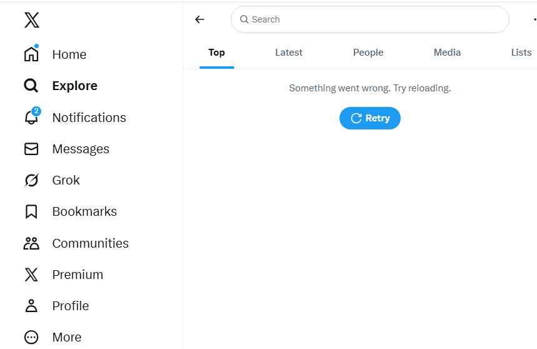This screenshot has width=537, height=349.
Task: Open the search options three-dot menu
Action: coord(534,19)
